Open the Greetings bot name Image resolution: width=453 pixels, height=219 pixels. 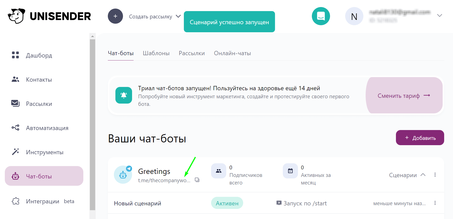click(x=154, y=171)
